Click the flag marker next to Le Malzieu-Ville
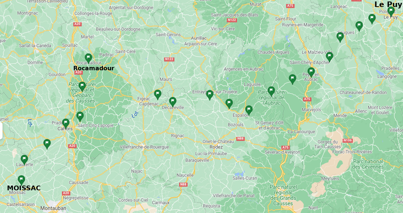 tap(329, 57)
